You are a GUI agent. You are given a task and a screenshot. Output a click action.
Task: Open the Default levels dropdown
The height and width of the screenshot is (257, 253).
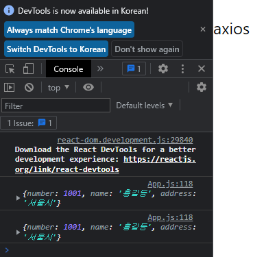click(145, 106)
